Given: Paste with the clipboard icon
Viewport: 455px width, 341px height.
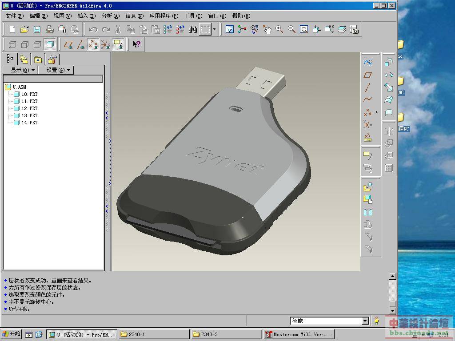Looking at the screenshot, I should pos(143,29).
